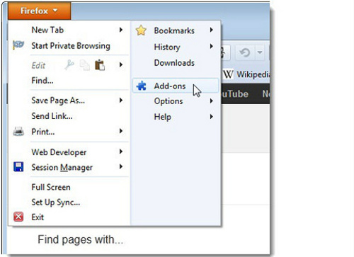Click the Private Browsing mask icon

[x=18, y=45]
